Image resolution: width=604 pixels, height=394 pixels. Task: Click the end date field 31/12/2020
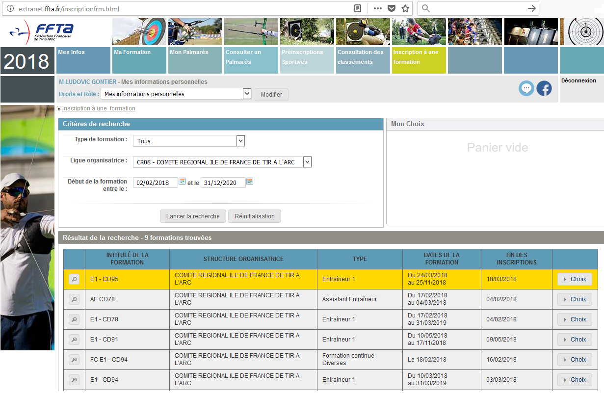pyautogui.click(x=223, y=183)
